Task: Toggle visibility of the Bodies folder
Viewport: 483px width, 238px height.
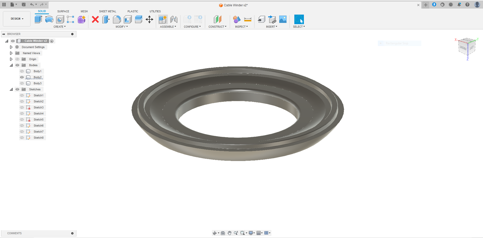Action: point(17,65)
